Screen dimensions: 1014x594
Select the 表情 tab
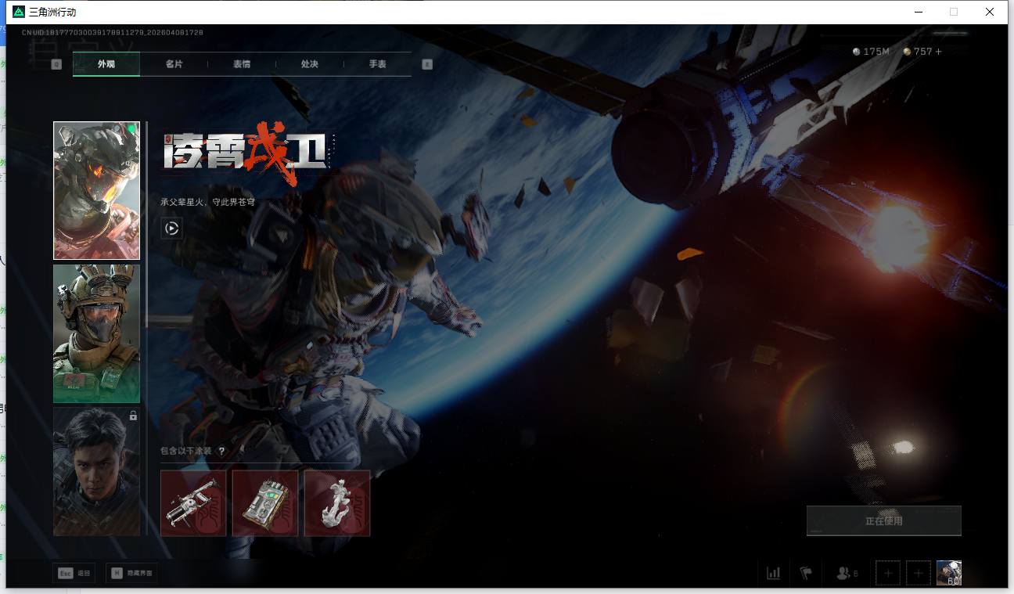point(242,64)
